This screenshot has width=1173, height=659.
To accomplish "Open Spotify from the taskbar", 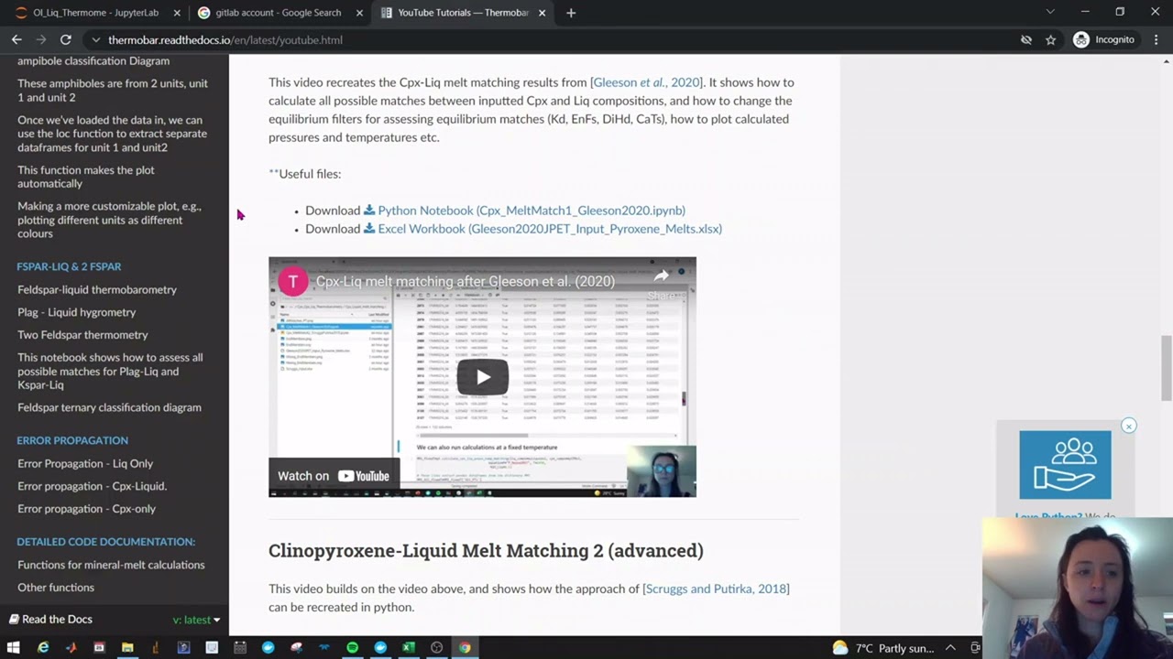I will (352, 647).
